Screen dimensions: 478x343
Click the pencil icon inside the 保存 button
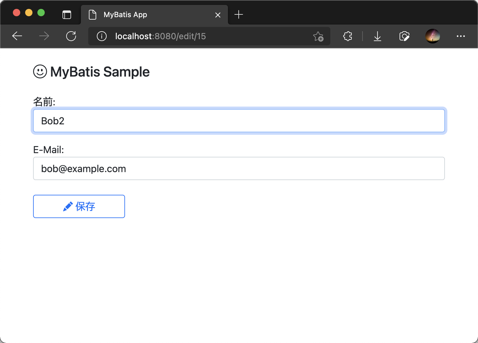coord(68,206)
